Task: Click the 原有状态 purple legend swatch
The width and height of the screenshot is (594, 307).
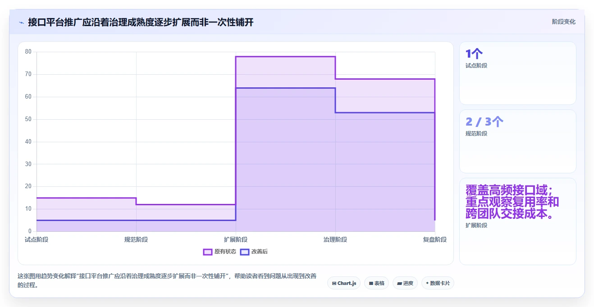Action: point(208,252)
